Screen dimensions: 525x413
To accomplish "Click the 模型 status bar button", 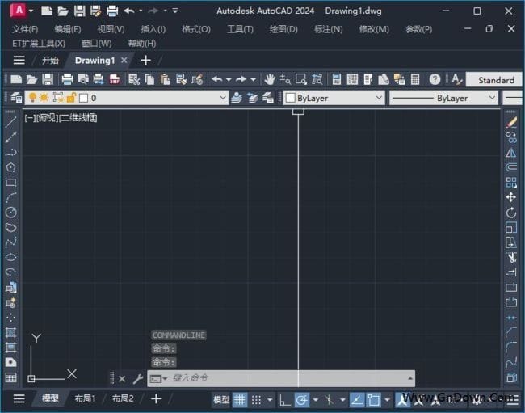I will coord(221,399).
